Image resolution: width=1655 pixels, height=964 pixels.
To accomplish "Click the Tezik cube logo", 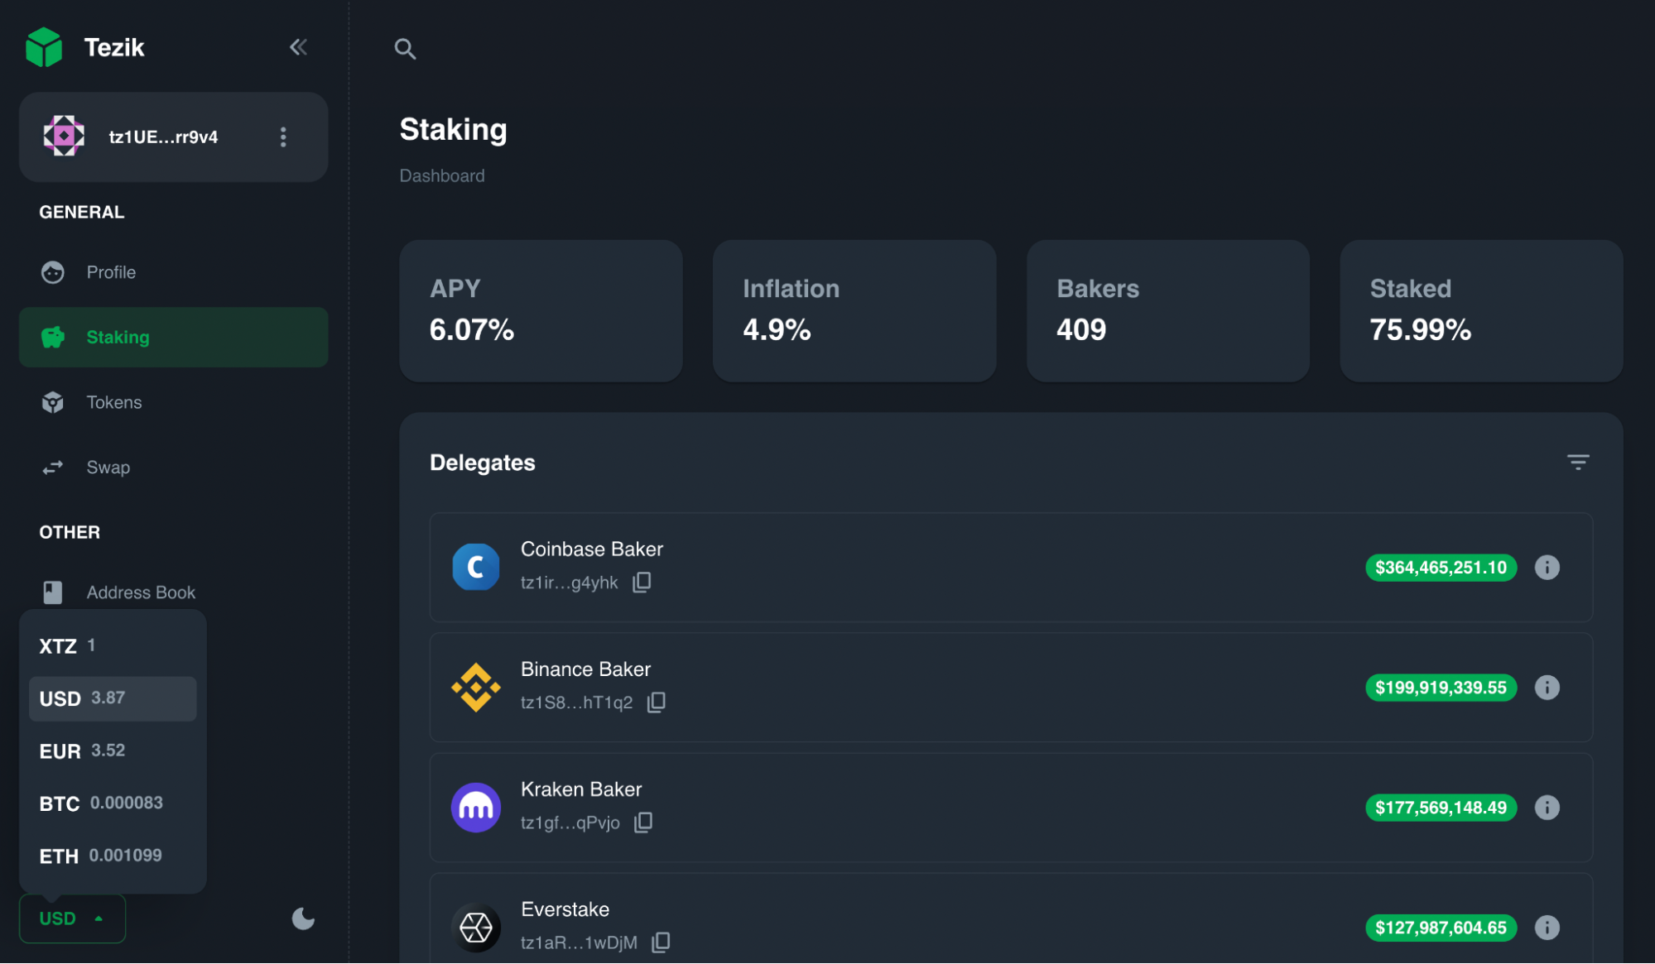I will tap(44, 47).
